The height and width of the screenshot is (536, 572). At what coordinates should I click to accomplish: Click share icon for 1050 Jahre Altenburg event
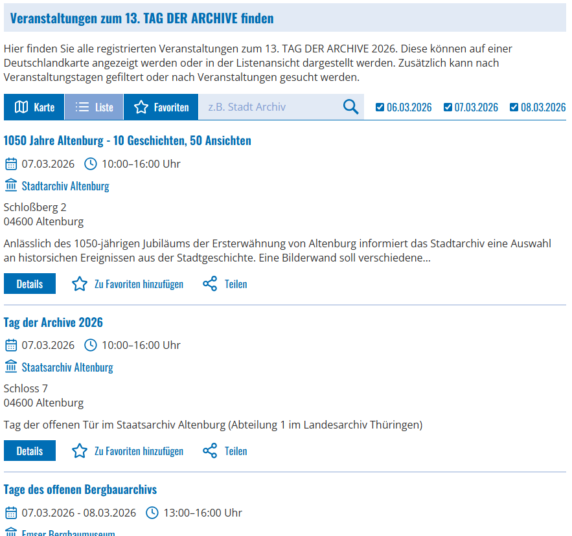click(210, 284)
